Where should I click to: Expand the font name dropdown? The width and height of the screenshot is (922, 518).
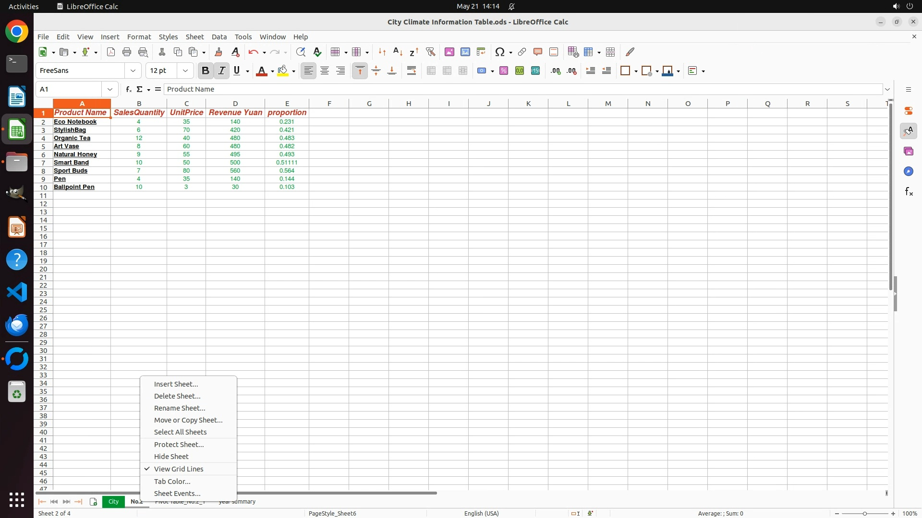click(133, 71)
